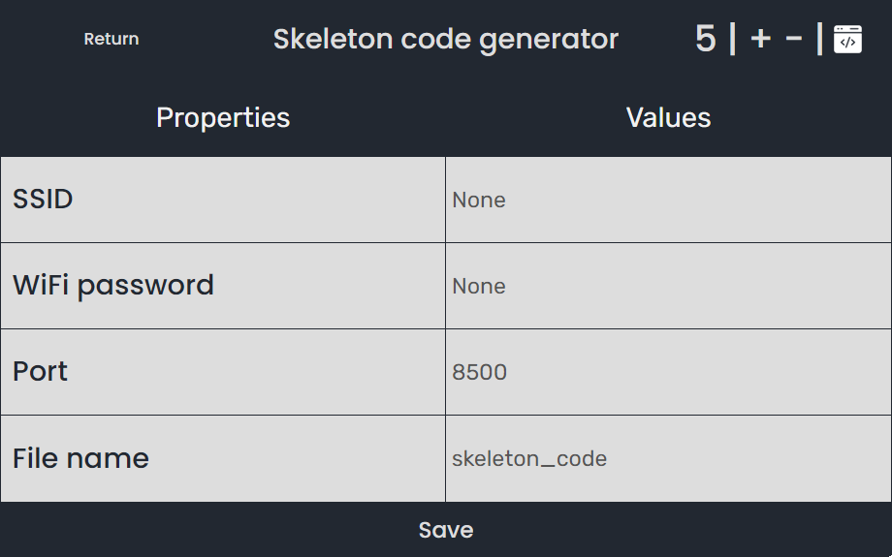This screenshot has width=892, height=557.
Task: Select the WiFi password property label
Action: 113,286
